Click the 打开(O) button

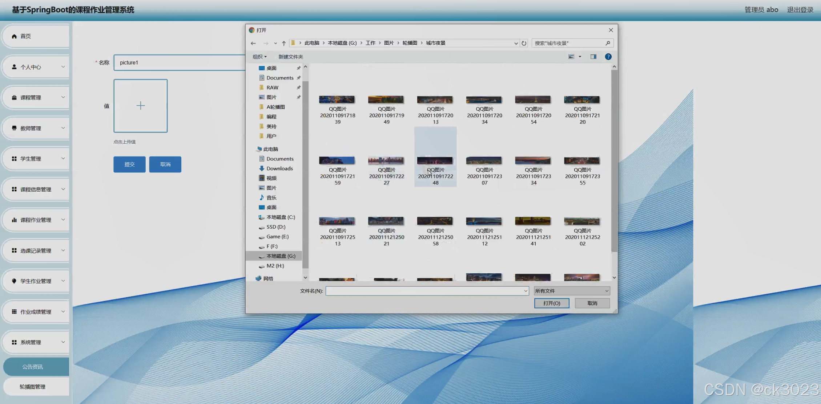click(x=551, y=303)
